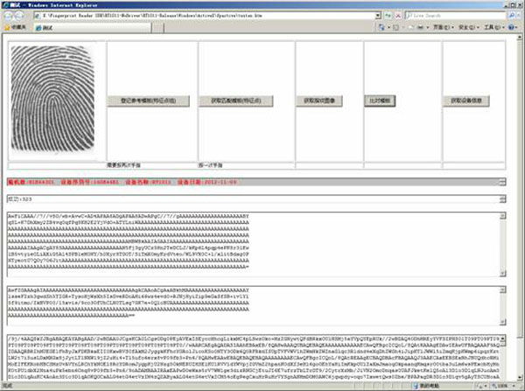
Task: Go forward using the IE forward arrow
Action: [19, 16]
